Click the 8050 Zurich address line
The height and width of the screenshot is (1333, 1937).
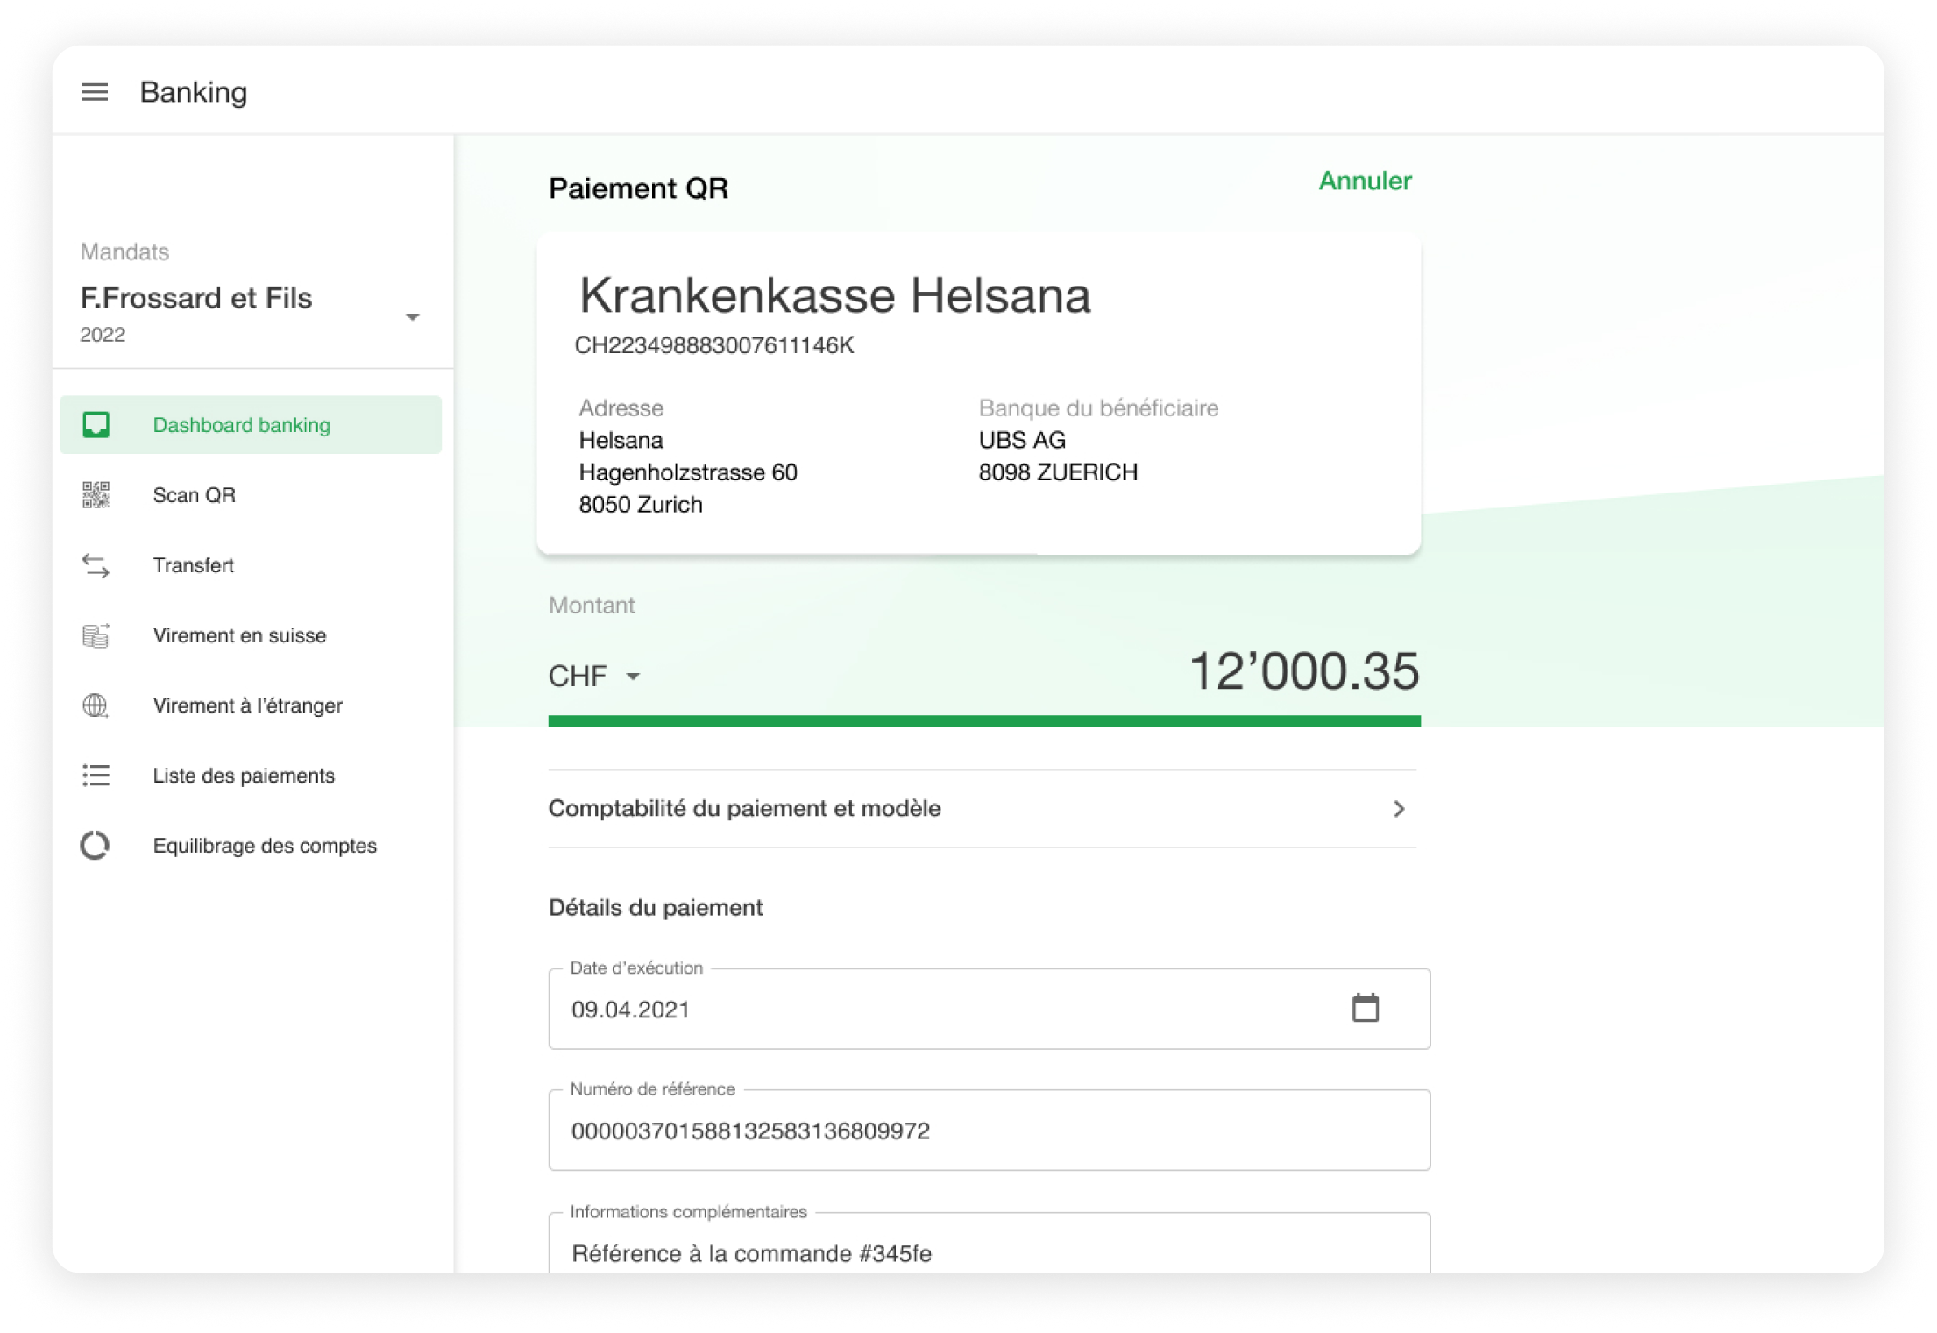pos(641,505)
